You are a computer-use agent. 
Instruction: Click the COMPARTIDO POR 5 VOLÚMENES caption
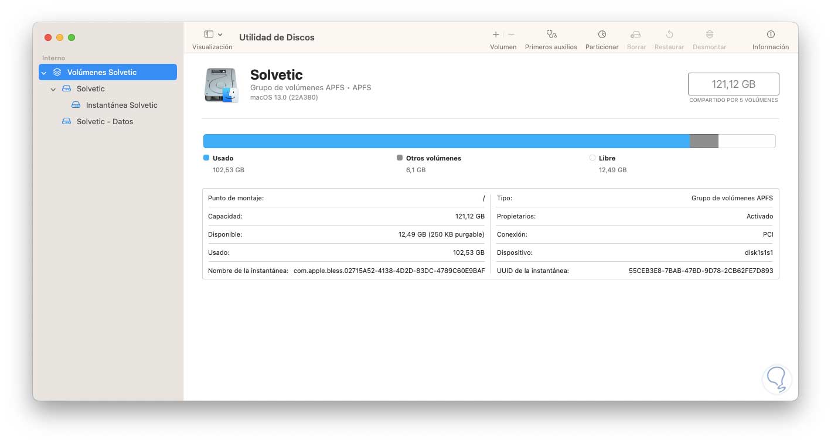734,100
